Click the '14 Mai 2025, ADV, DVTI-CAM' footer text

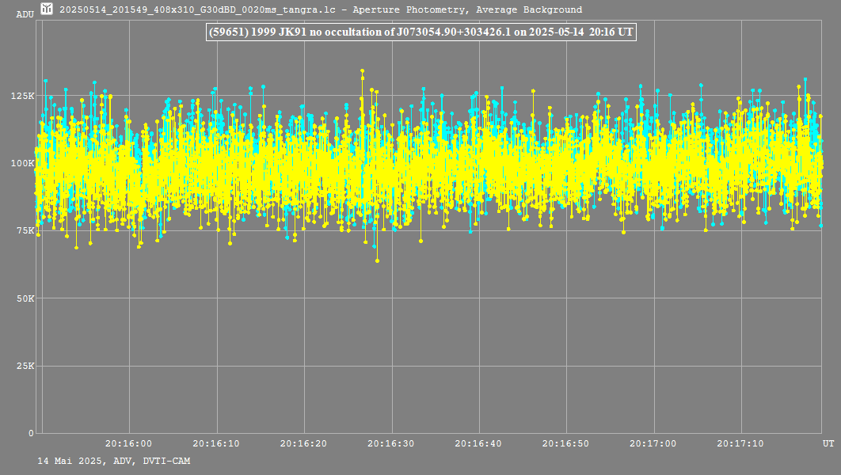pyautogui.click(x=113, y=461)
